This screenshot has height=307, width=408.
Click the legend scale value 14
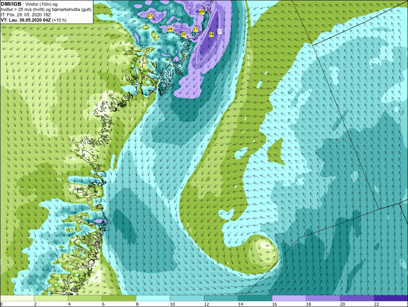tap(240, 304)
